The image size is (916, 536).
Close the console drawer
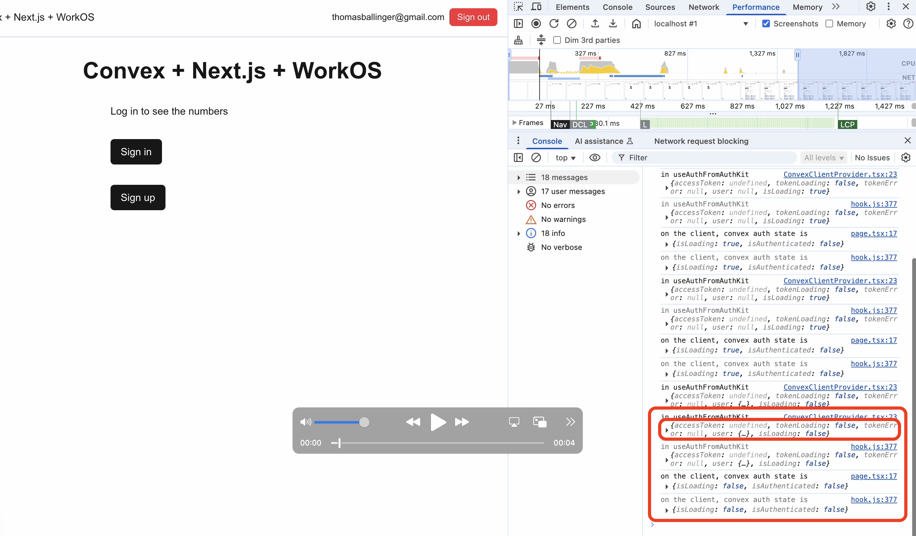pos(907,141)
